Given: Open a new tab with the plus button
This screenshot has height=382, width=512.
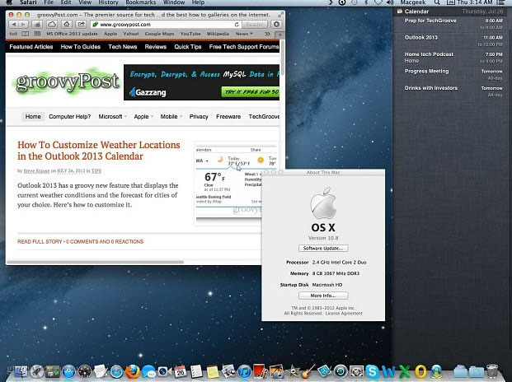Looking at the screenshot, I should [x=279, y=35].
